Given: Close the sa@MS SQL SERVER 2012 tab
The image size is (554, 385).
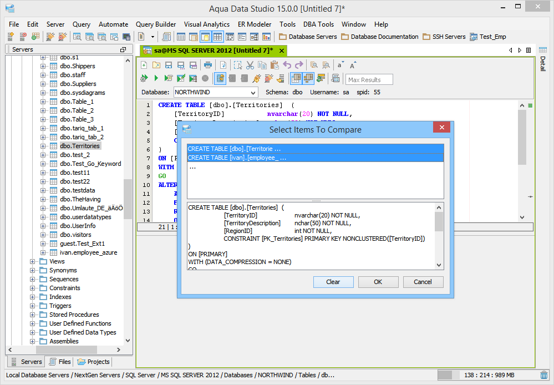Looking at the screenshot, I should coord(282,50).
